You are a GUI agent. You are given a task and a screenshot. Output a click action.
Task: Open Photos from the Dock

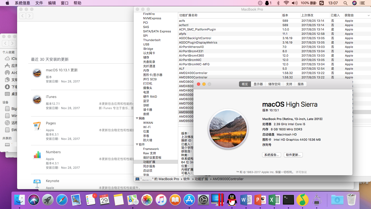coord(147,200)
